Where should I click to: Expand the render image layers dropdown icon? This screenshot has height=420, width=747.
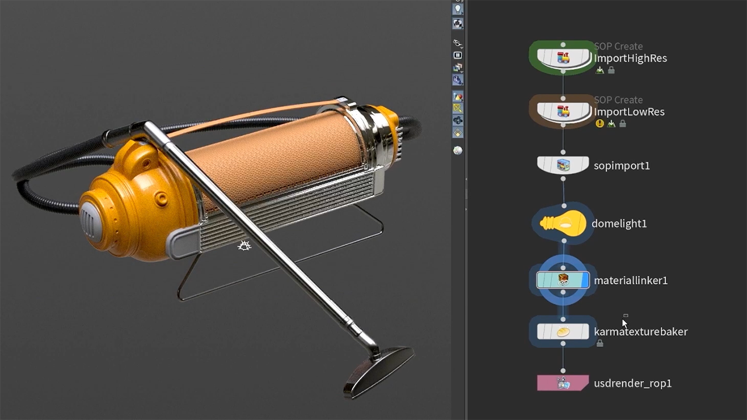click(458, 68)
